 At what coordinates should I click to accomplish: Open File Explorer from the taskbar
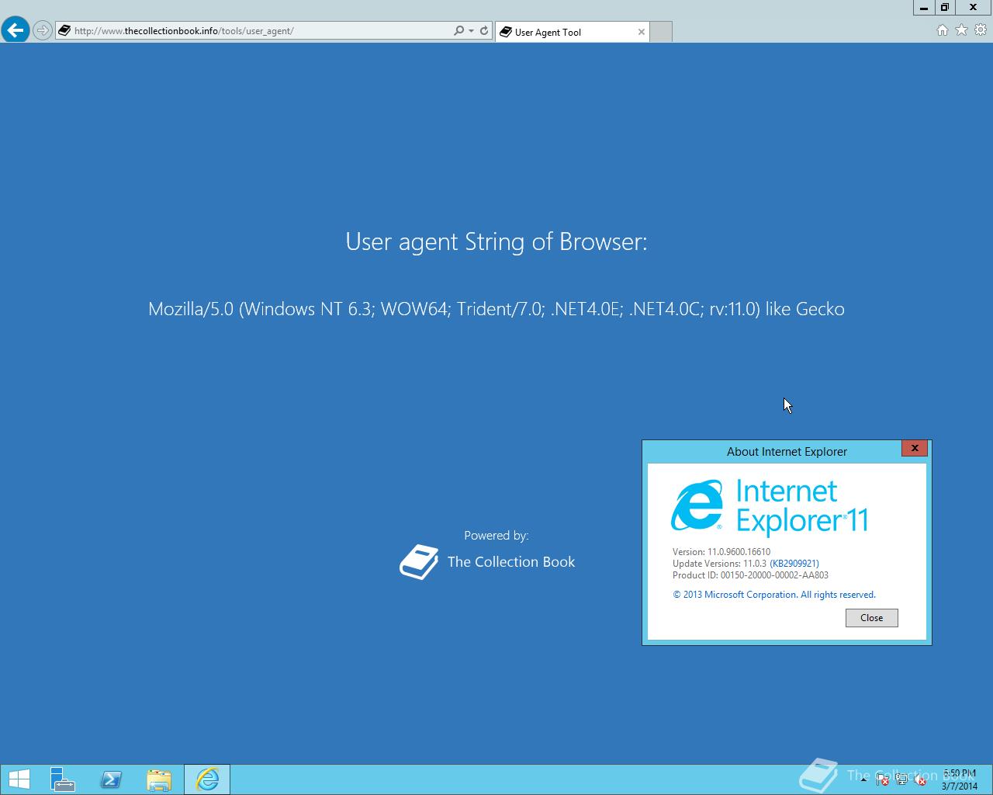(x=159, y=779)
